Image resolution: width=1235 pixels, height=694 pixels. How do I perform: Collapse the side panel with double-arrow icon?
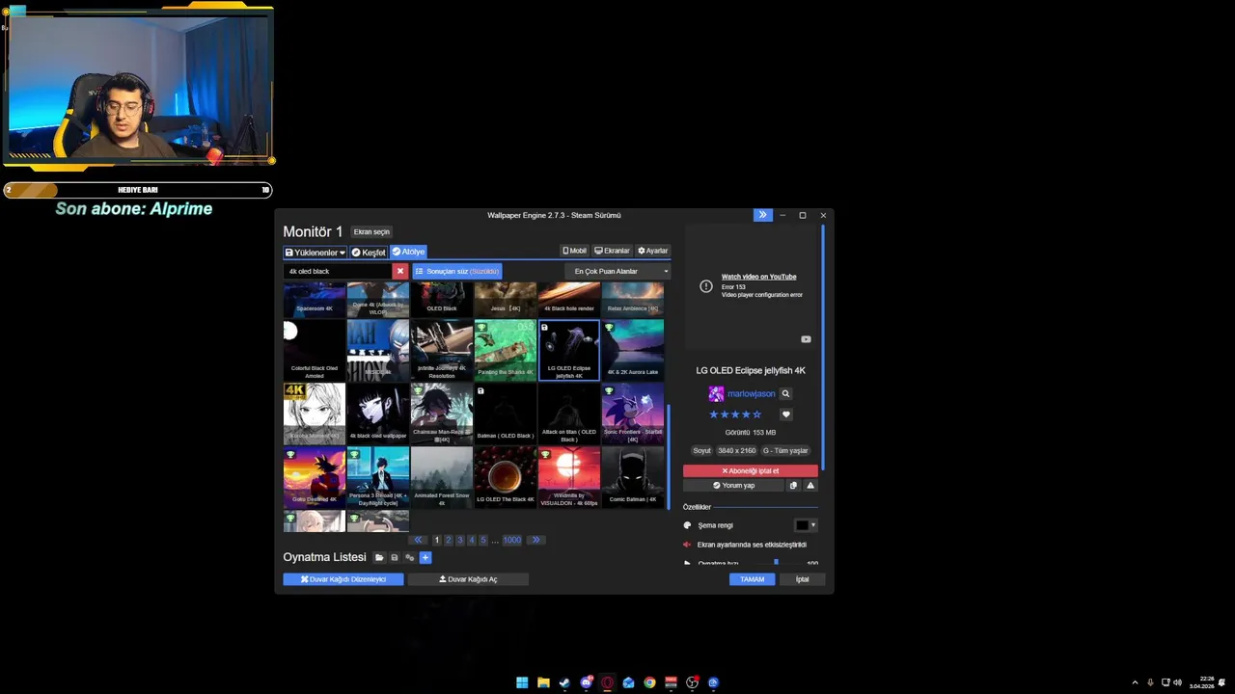point(762,215)
